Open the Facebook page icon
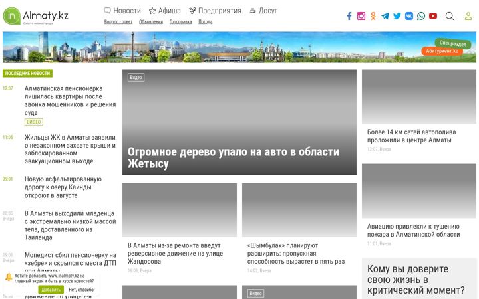The image size is (479, 299). point(349,16)
